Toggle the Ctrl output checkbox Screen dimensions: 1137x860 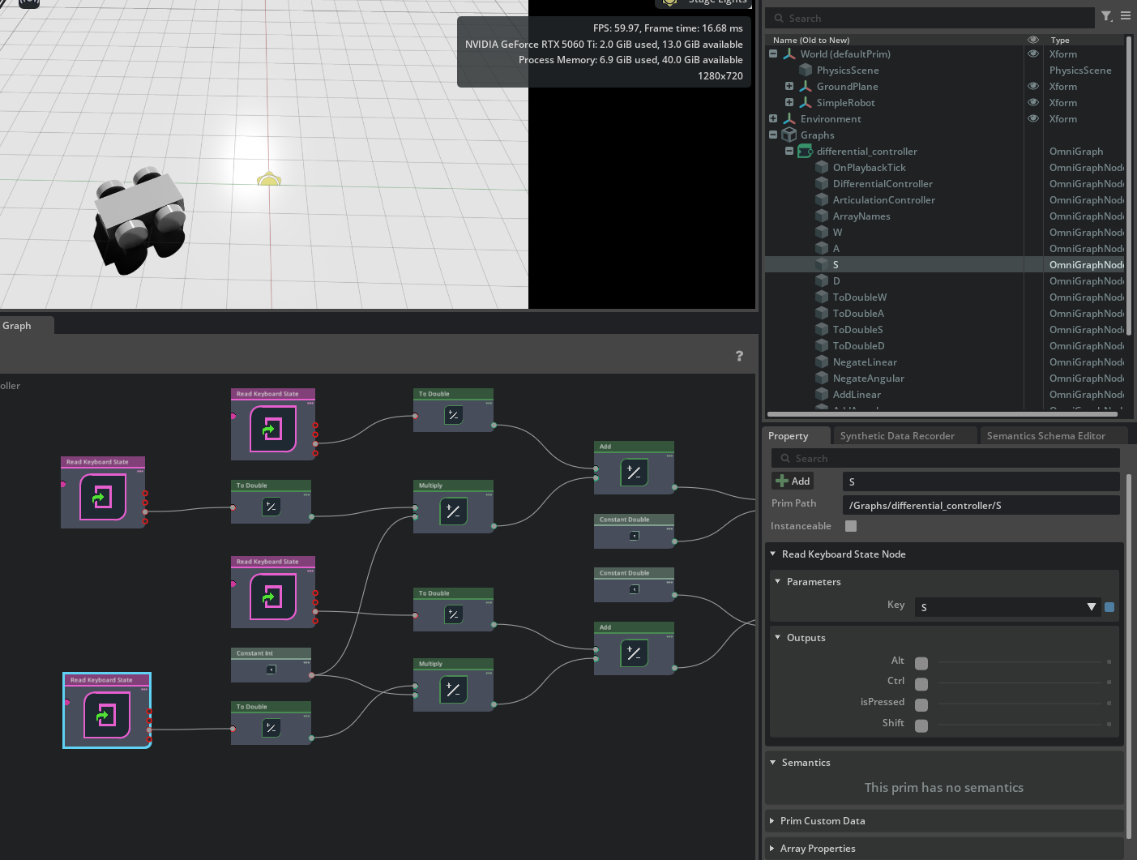click(x=921, y=683)
